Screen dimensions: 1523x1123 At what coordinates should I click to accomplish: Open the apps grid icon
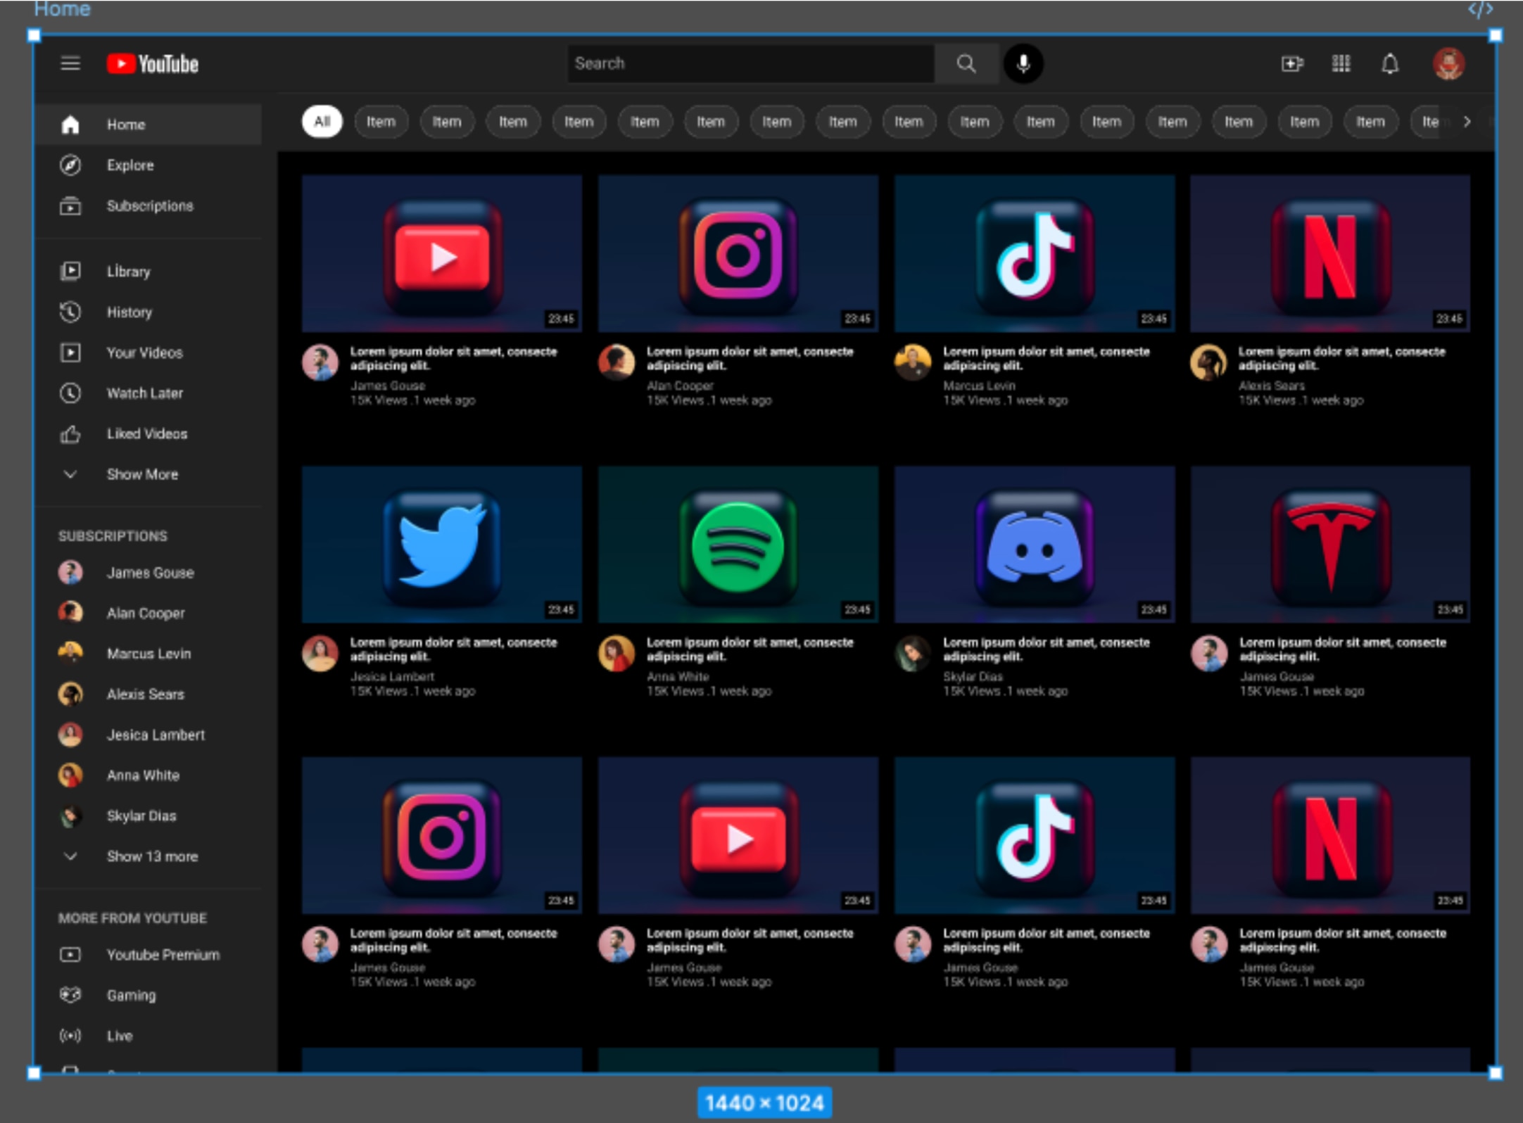[1341, 64]
